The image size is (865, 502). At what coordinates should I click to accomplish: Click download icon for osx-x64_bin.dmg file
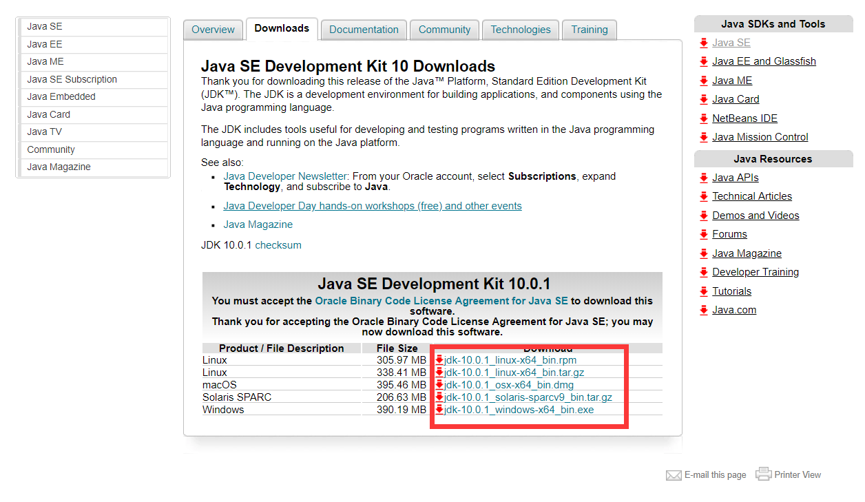pos(439,384)
